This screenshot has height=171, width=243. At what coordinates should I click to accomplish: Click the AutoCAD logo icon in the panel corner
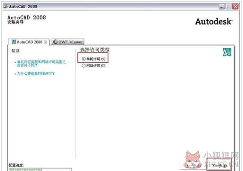(x=227, y=52)
